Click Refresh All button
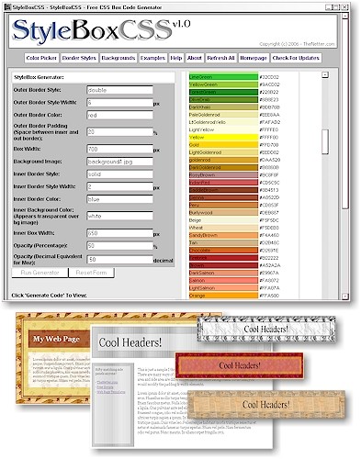 pos(220,58)
